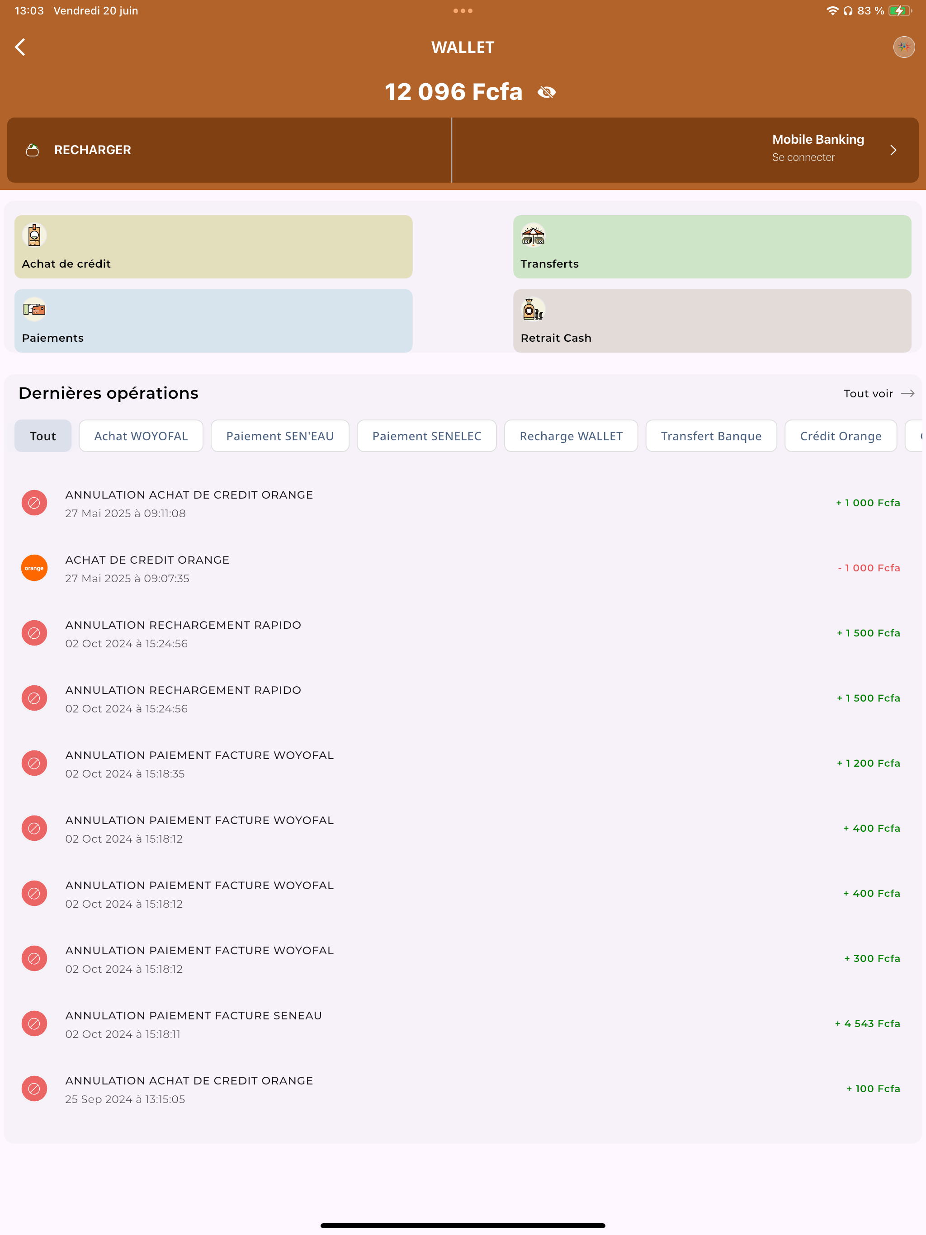Tap the Paiements card icon

click(x=34, y=309)
